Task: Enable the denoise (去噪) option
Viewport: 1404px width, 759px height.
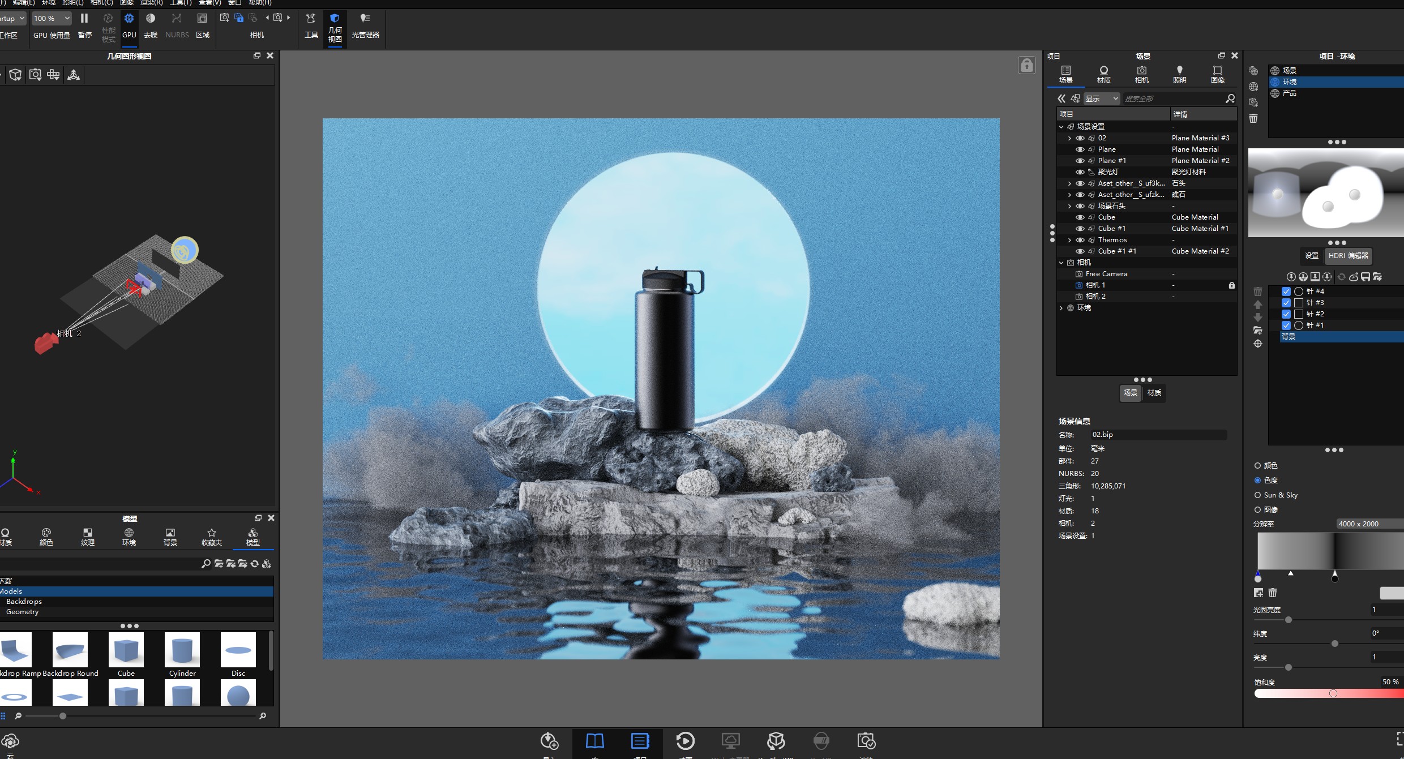Action: 151,25
